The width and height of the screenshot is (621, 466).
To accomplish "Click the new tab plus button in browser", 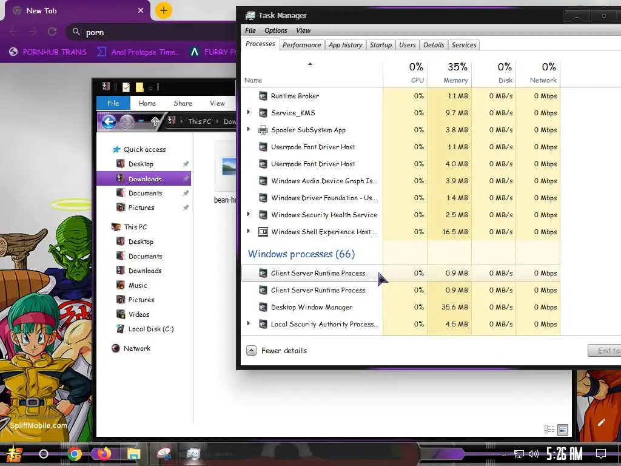I will tap(164, 10).
